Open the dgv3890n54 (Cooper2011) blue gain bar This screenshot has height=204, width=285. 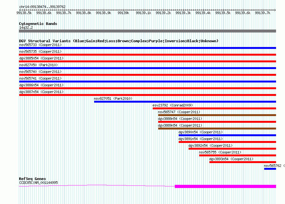pyautogui.click(x=227, y=135)
